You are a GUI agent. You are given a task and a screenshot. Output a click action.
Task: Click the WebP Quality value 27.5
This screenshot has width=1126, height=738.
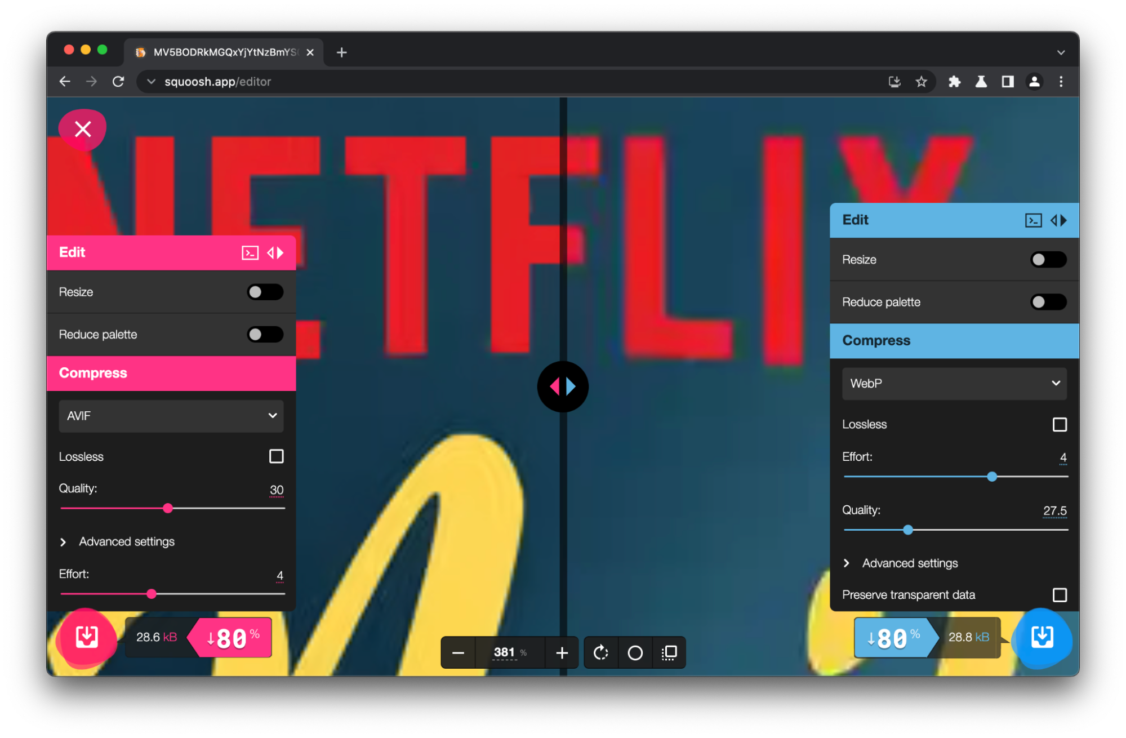click(1054, 511)
